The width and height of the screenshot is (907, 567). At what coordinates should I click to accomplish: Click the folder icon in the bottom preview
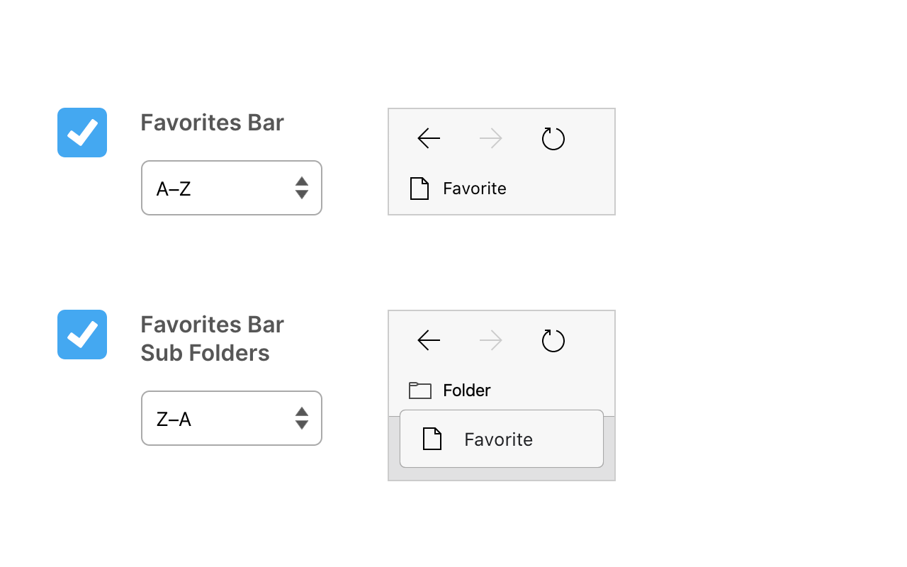pos(420,391)
